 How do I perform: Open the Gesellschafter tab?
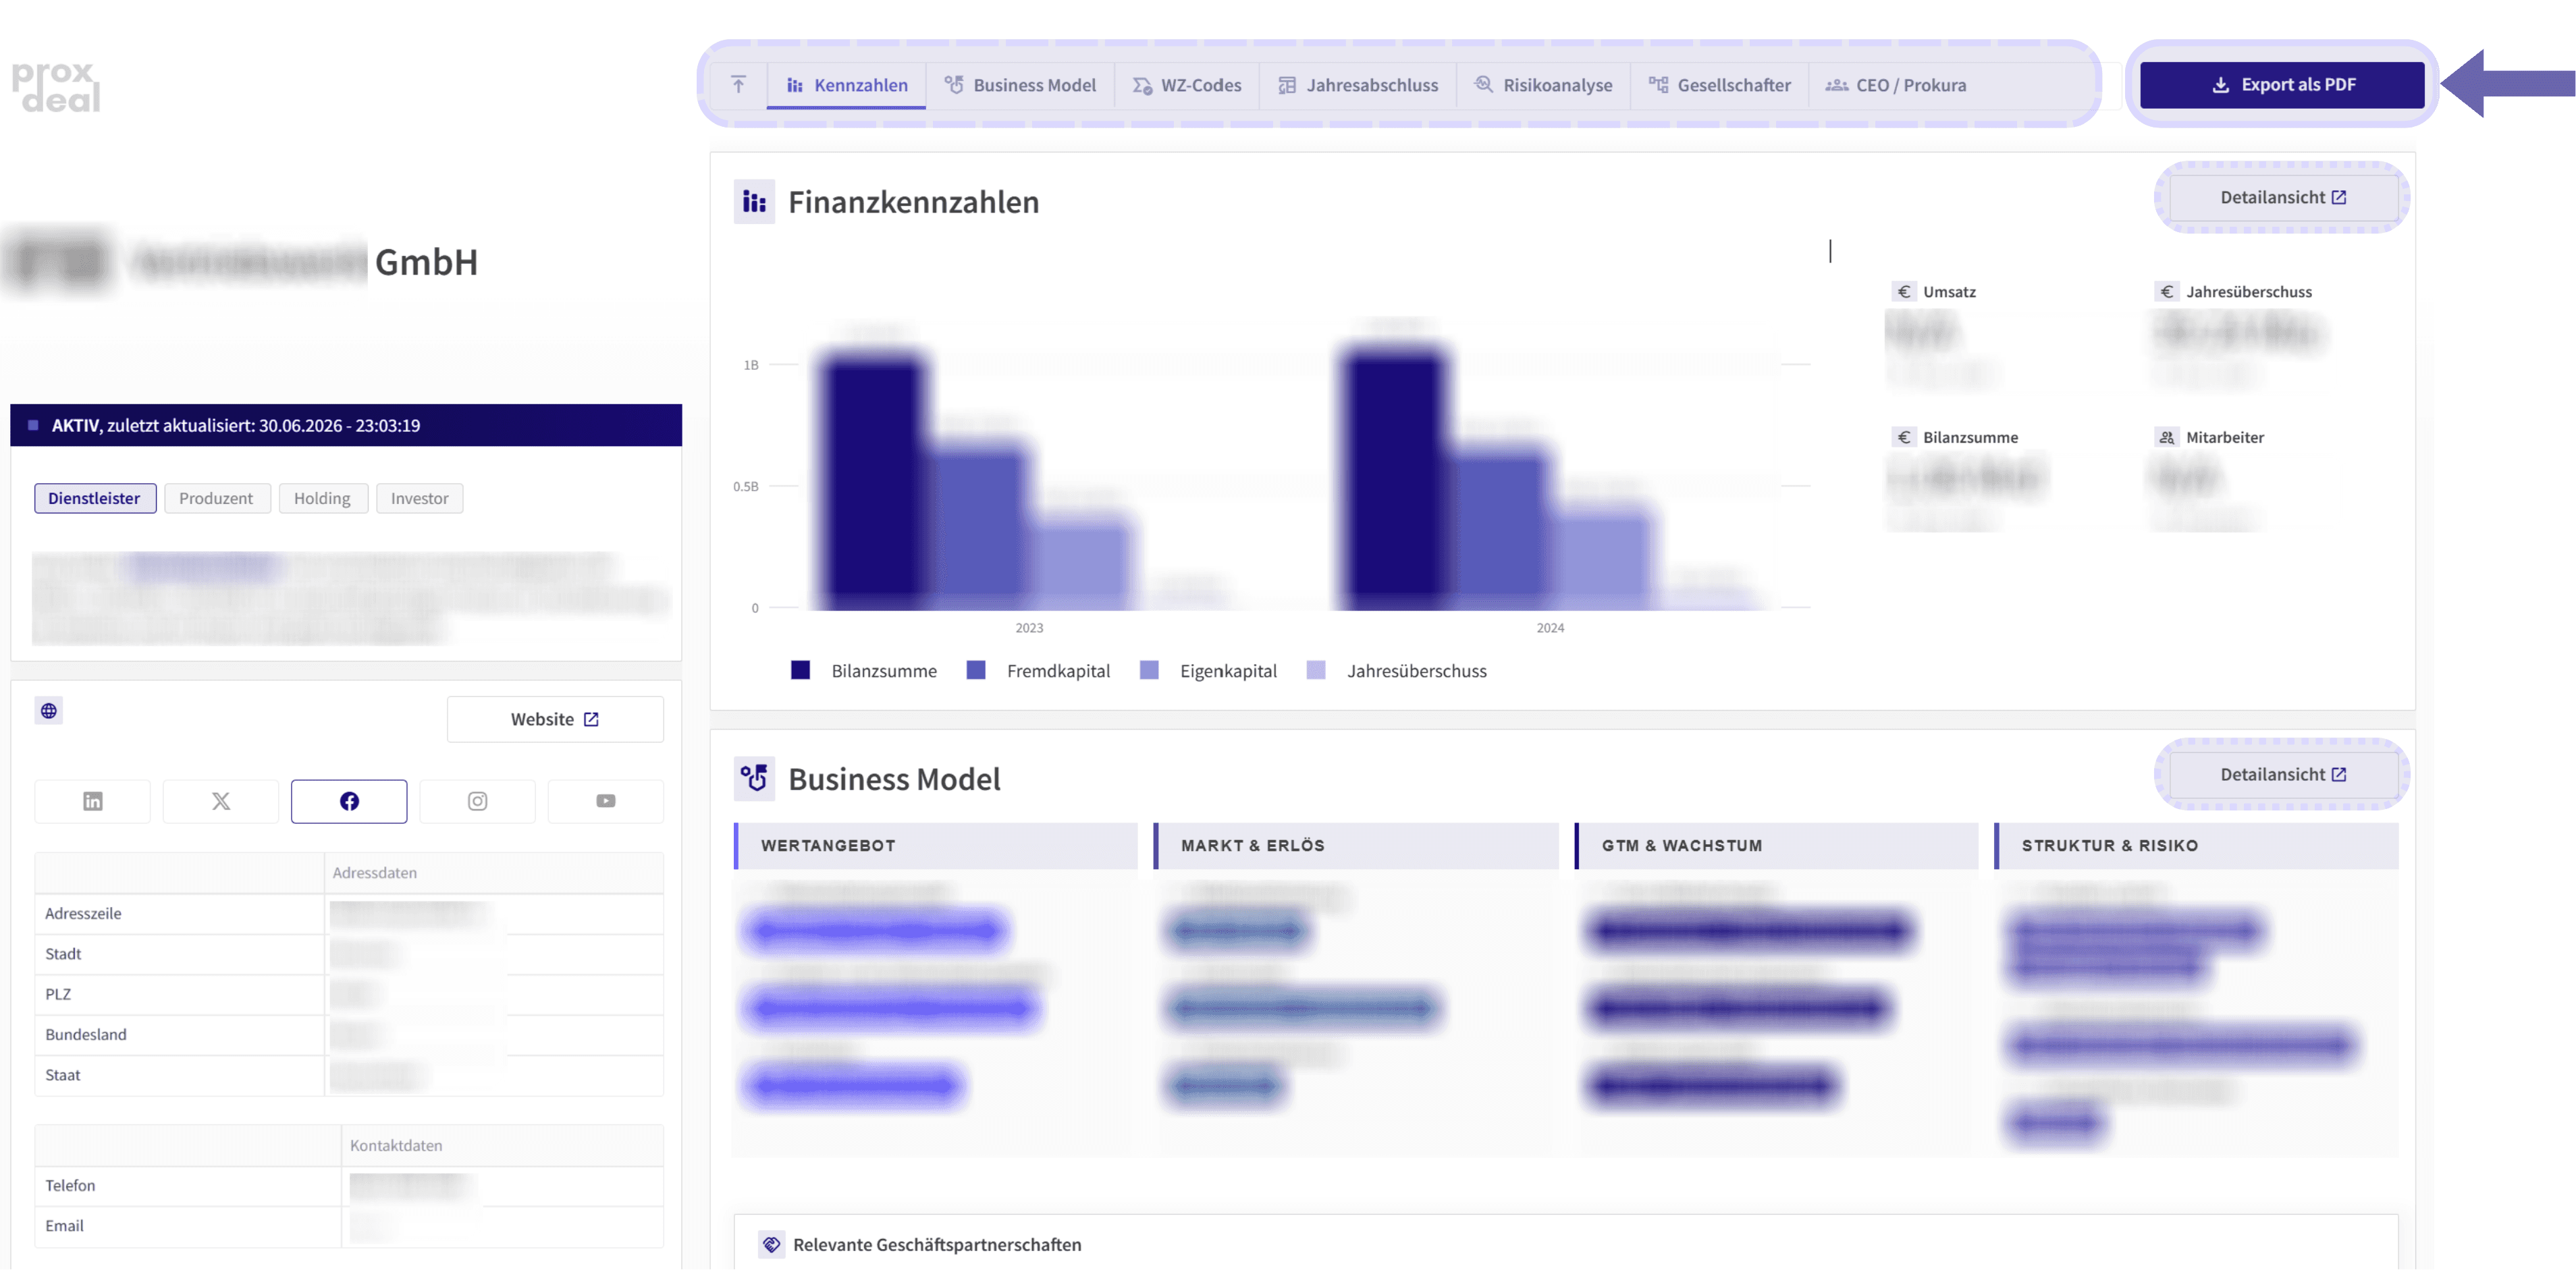pos(1720,85)
